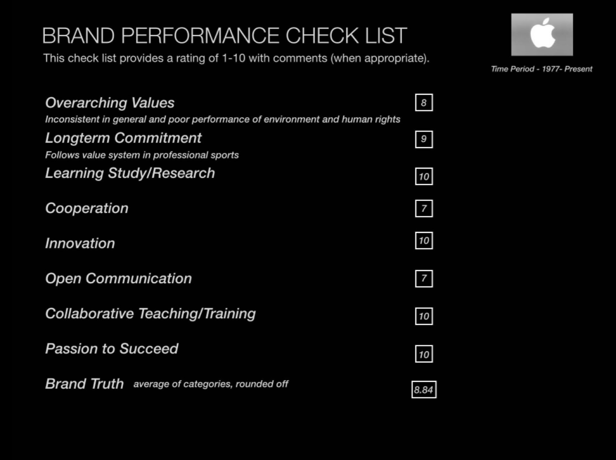Click the Longterm Commitment score box
The height and width of the screenshot is (460, 616).
pyautogui.click(x=424, y=139)
